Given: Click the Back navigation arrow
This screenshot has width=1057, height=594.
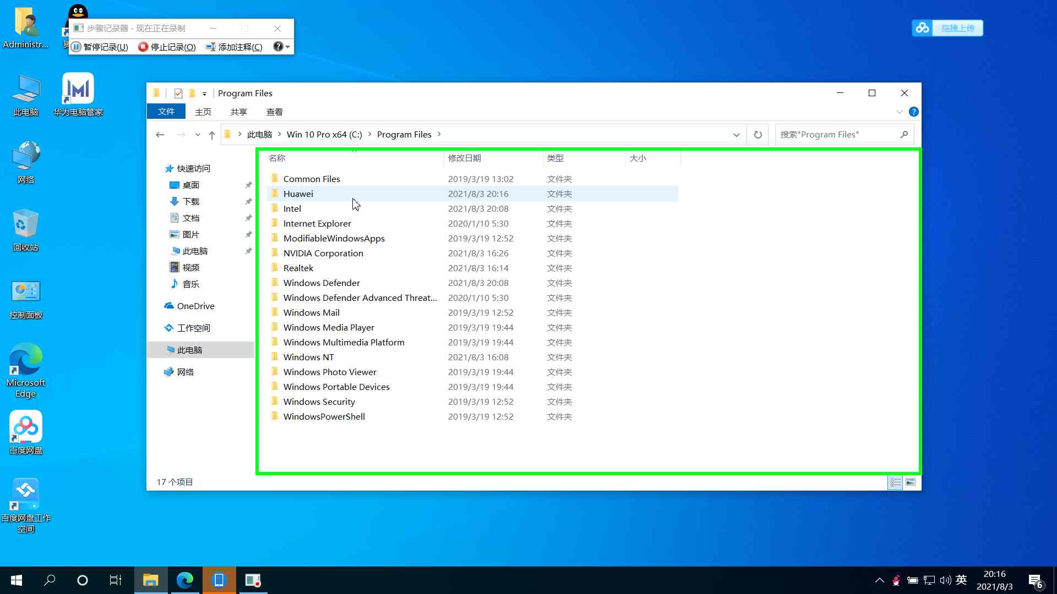Looking at the screenshot, I should [160, 135].
